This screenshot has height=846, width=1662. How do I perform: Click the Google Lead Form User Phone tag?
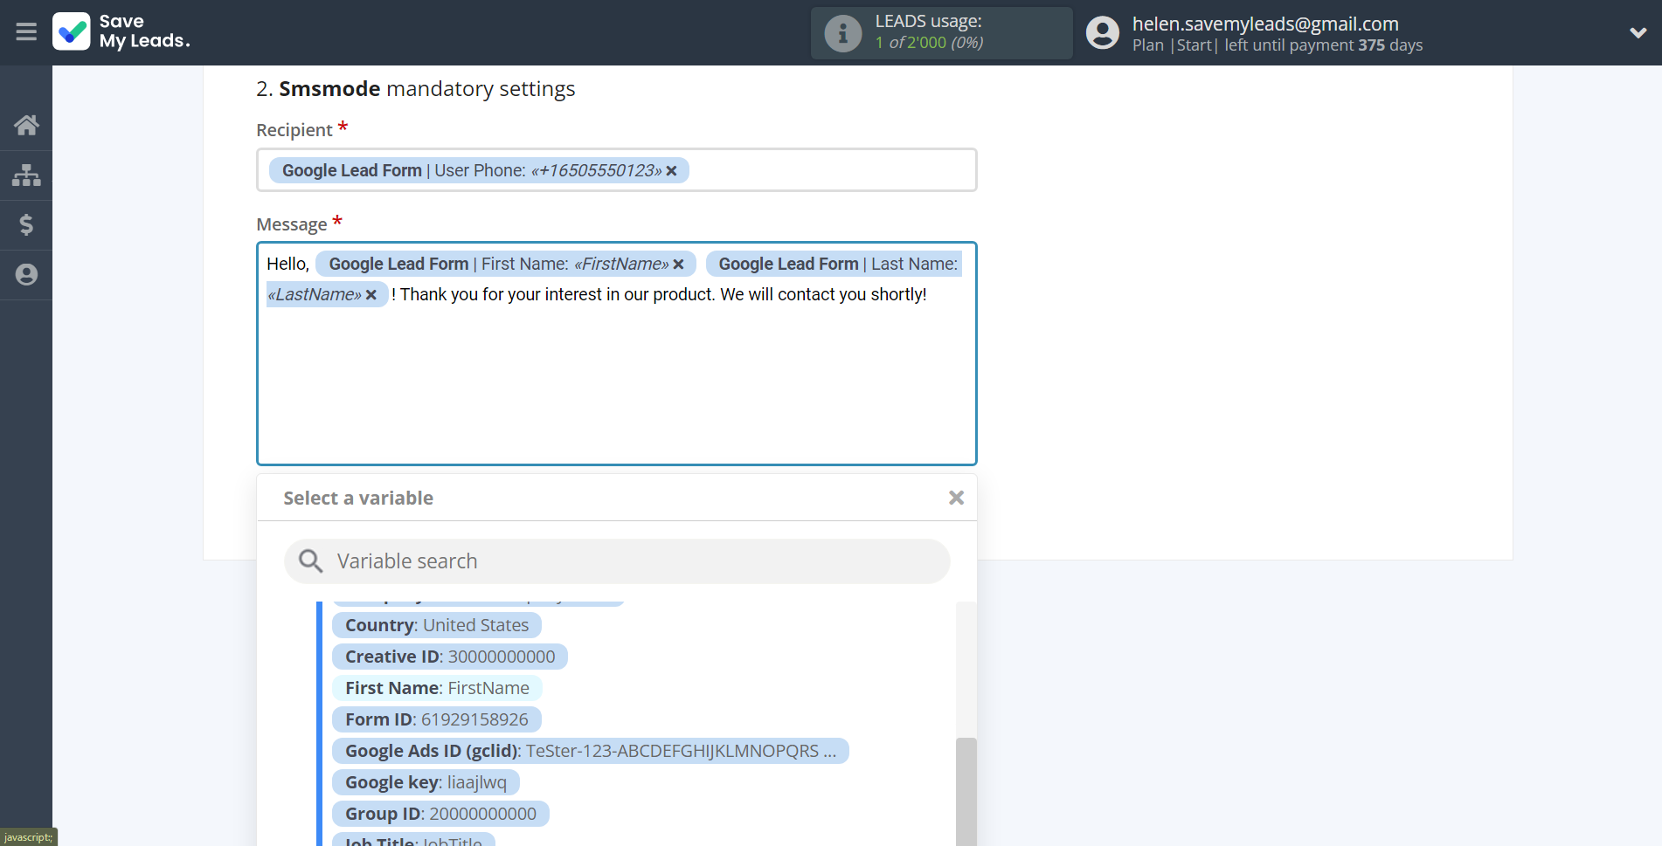click(x=479, y=170)
